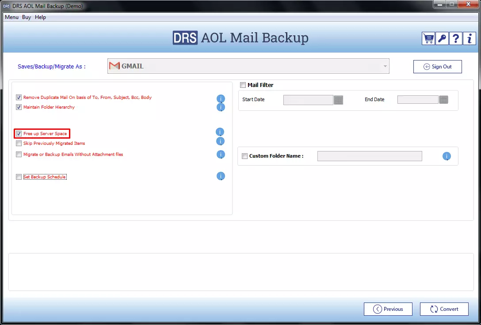Image resolution: width=481 pixels, height=325 pixels.
Task: Click the DRS title bar application icon
Action: 7,6
